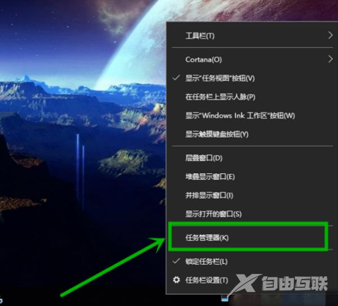Enable 显示"Windows Ink 工作区"按钮(W)

(250, 115)
